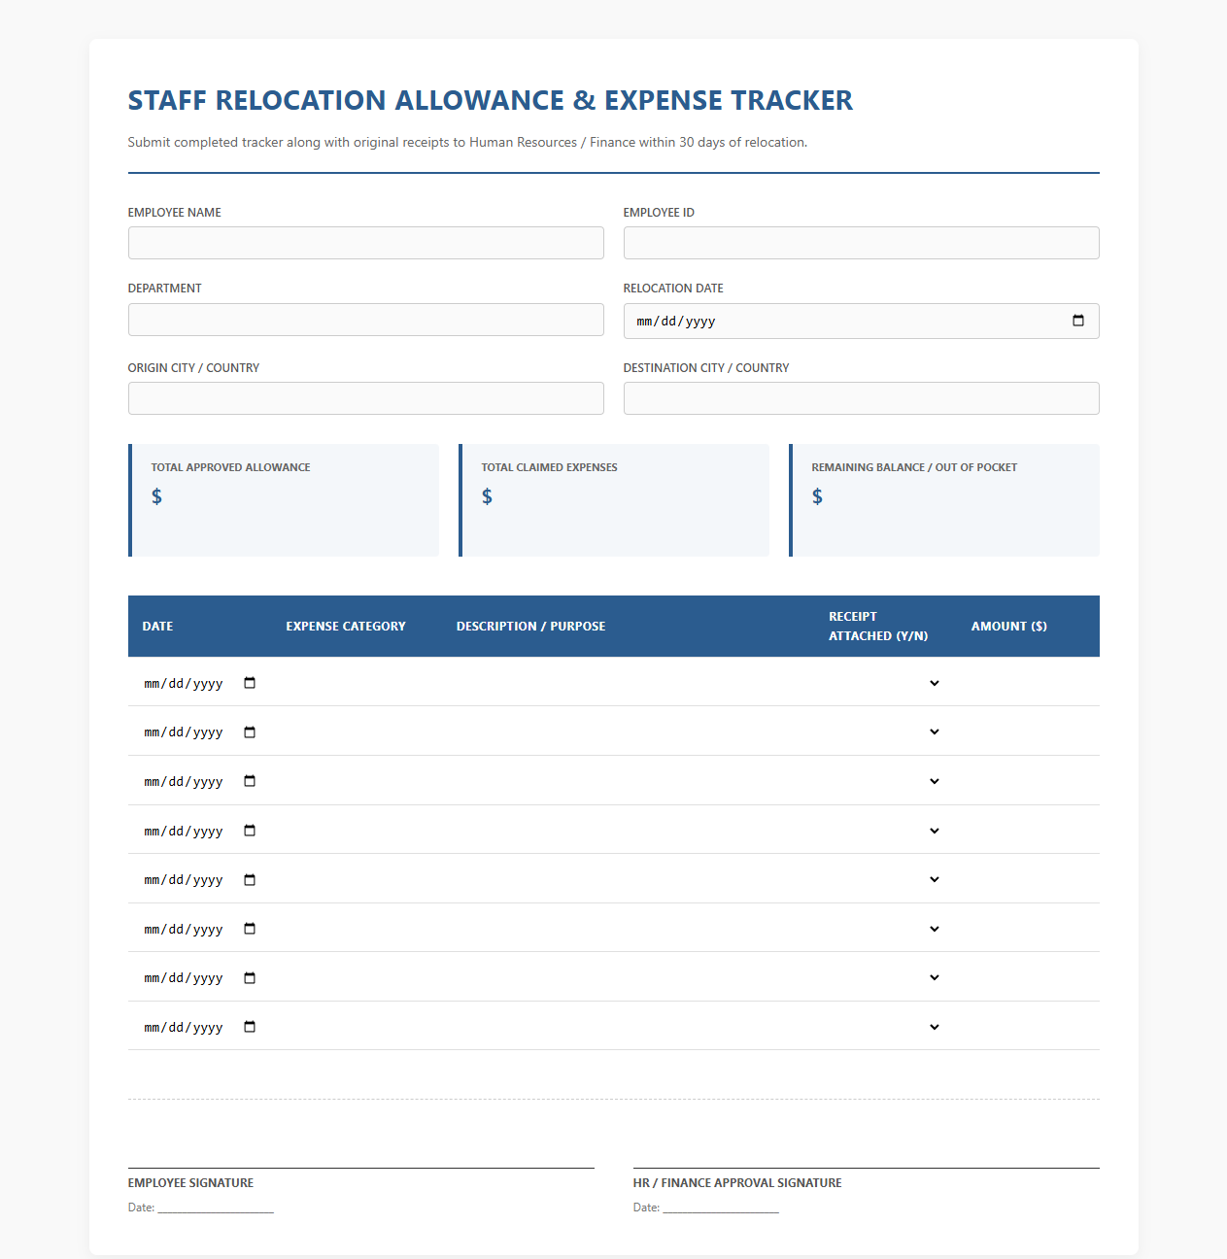Select the Destination City / Country field
Screen dimensions: 1227x1259
tap(861, 398)
